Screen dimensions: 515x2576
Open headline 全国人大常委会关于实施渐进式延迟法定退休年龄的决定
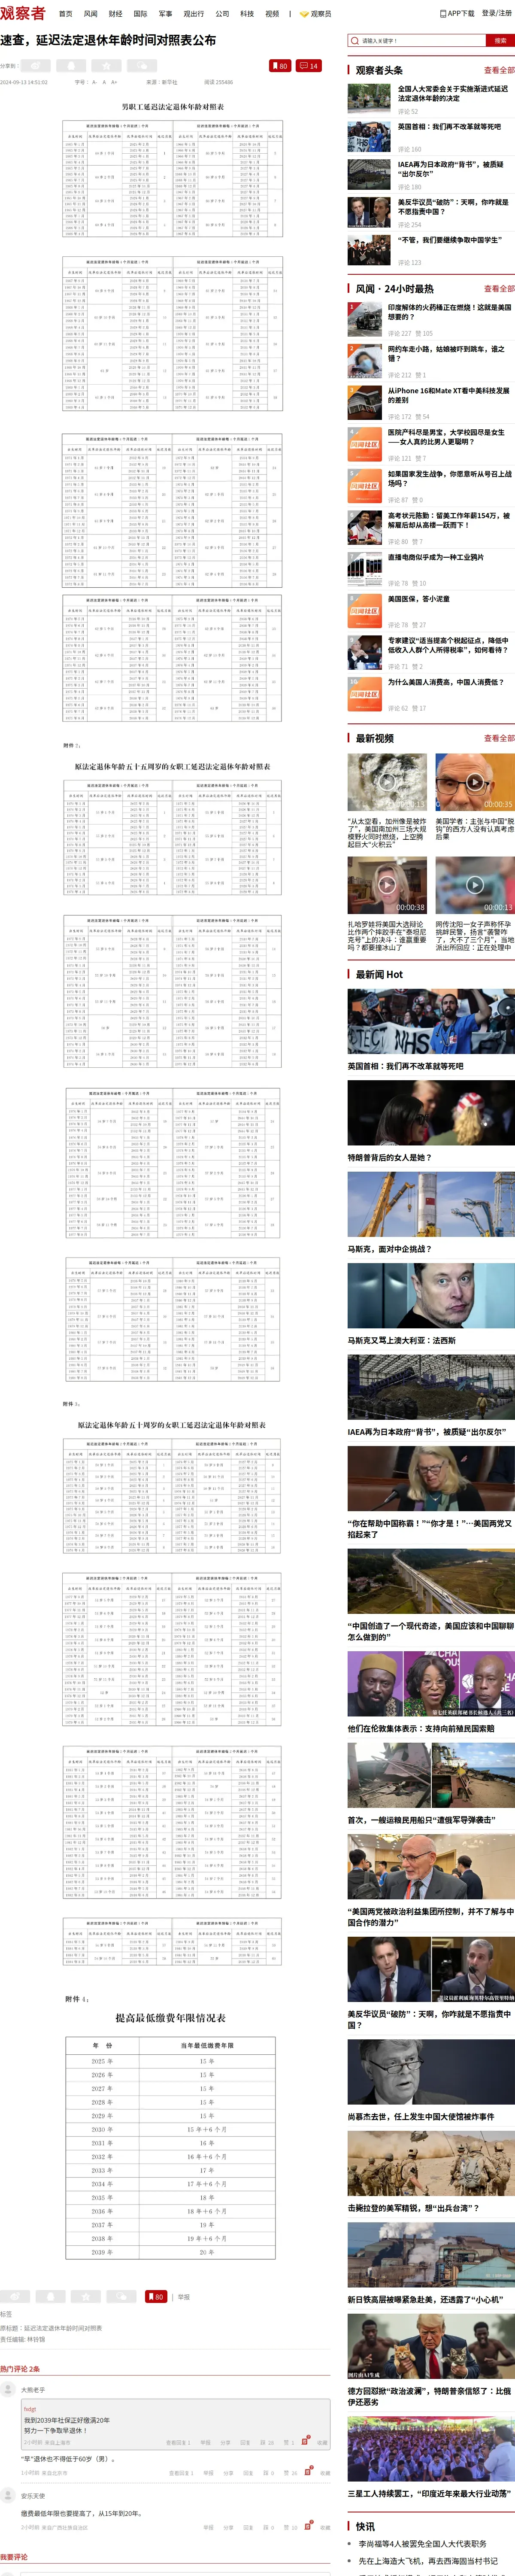pyautogui.click(x=453, y=94)
